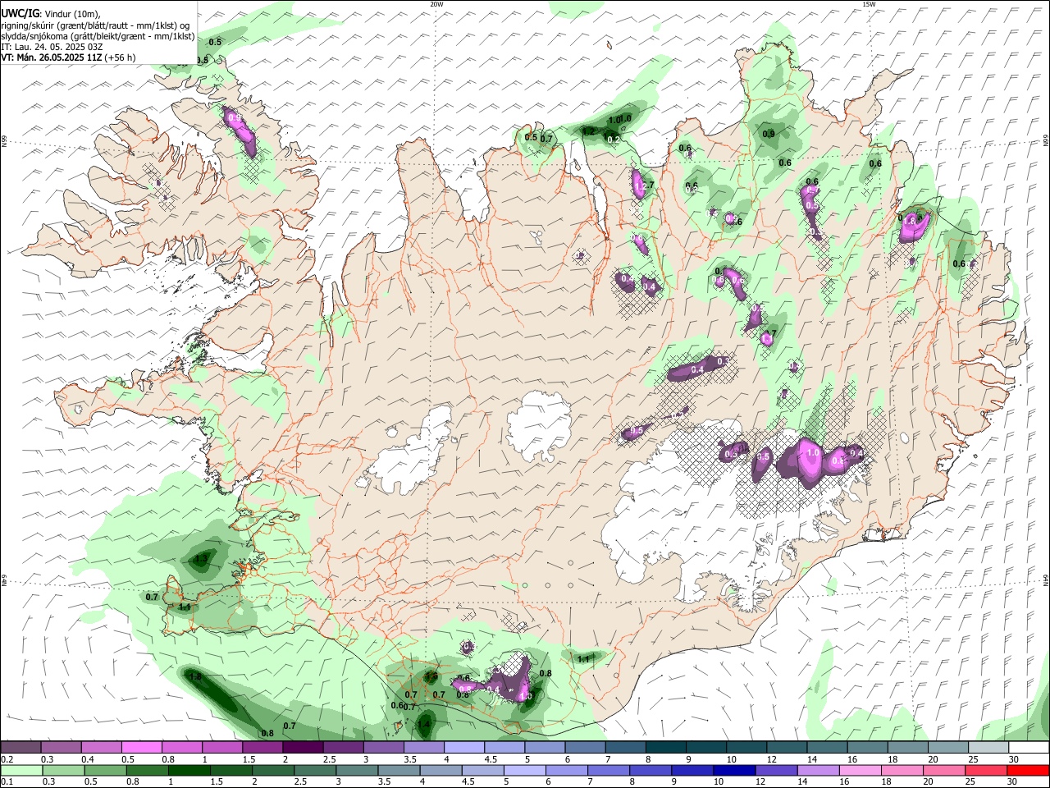Click the 8–9 dark teal swatch in the top legend row

pos(664,748)
